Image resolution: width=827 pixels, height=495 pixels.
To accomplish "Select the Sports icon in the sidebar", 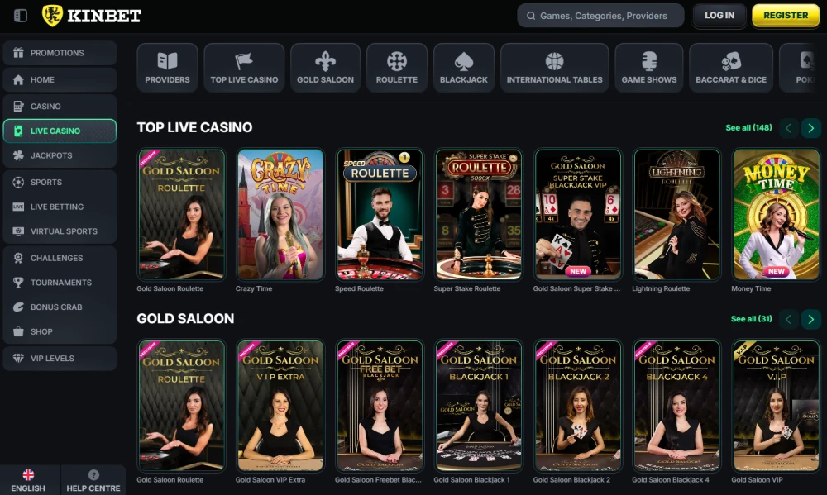I will [x=20, y=182].
